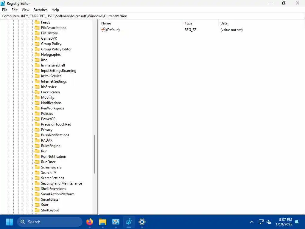The width and height of the screenshot is (305, 229).
Task: Click the Privacy folder icon
Action: coord(37,129)
